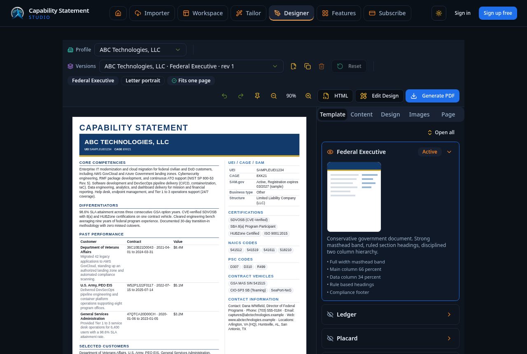Delete version with trash icon
The width and height of the screenshot is (527, 354).
pos(322,66)
